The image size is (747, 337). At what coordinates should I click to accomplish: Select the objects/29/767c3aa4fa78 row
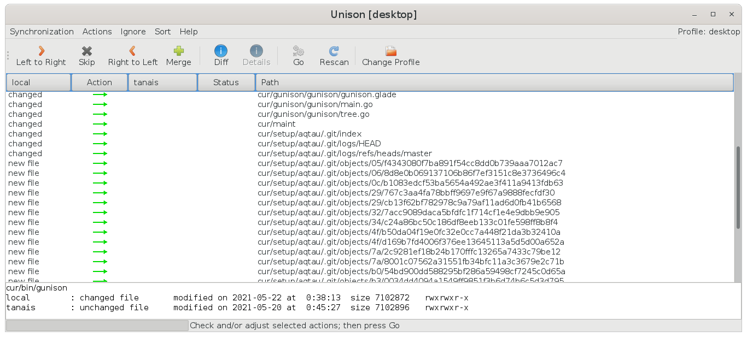coord(370,193)
